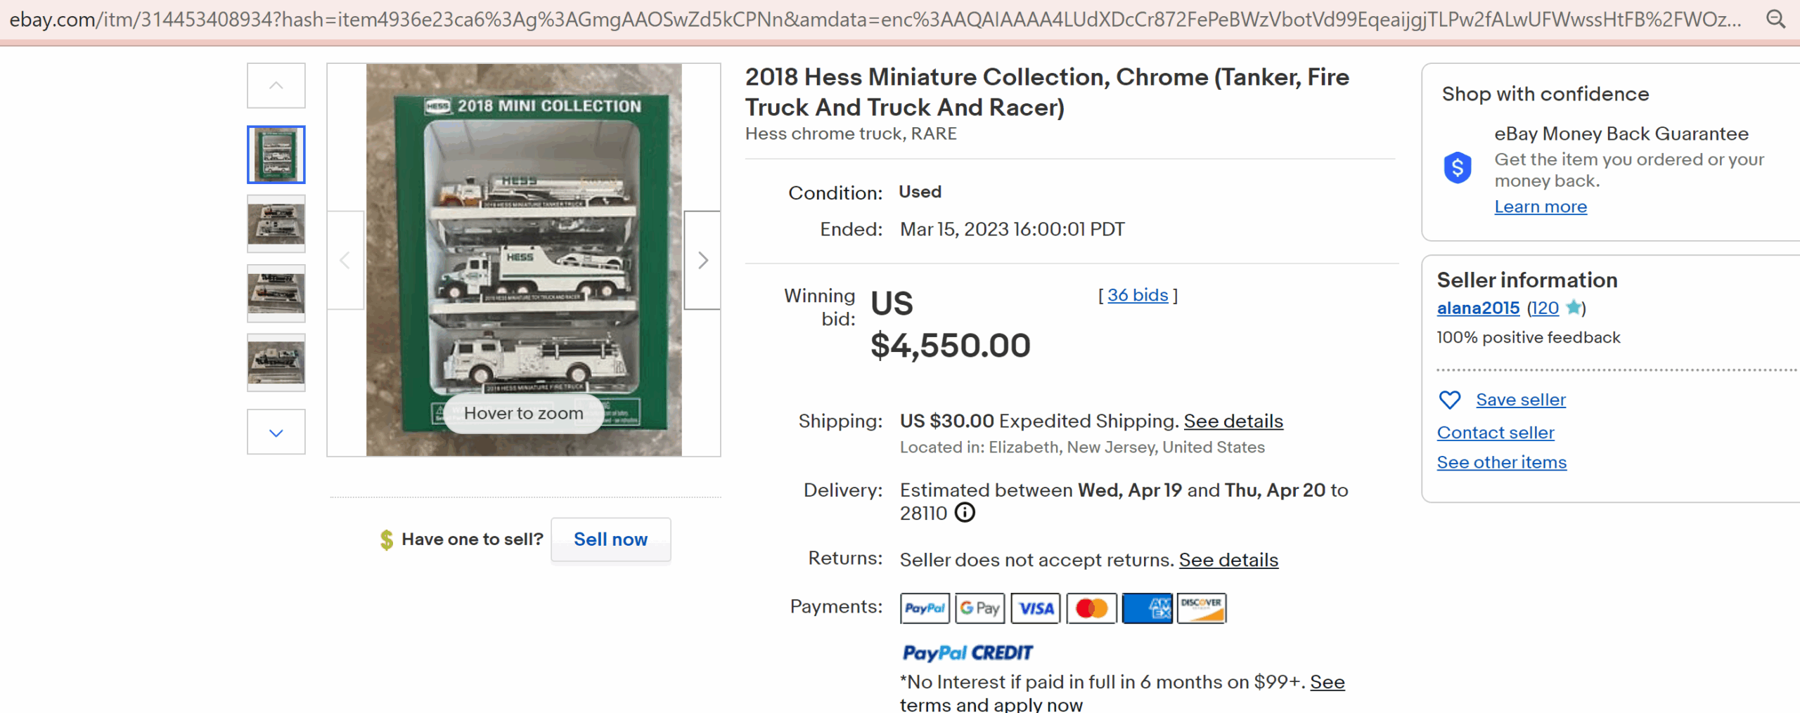
Task: Select the fourth product thumbnail
Action: tap(276, 362)
